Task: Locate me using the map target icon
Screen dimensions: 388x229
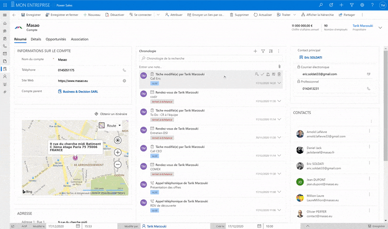Action: [x=118, y=140]
